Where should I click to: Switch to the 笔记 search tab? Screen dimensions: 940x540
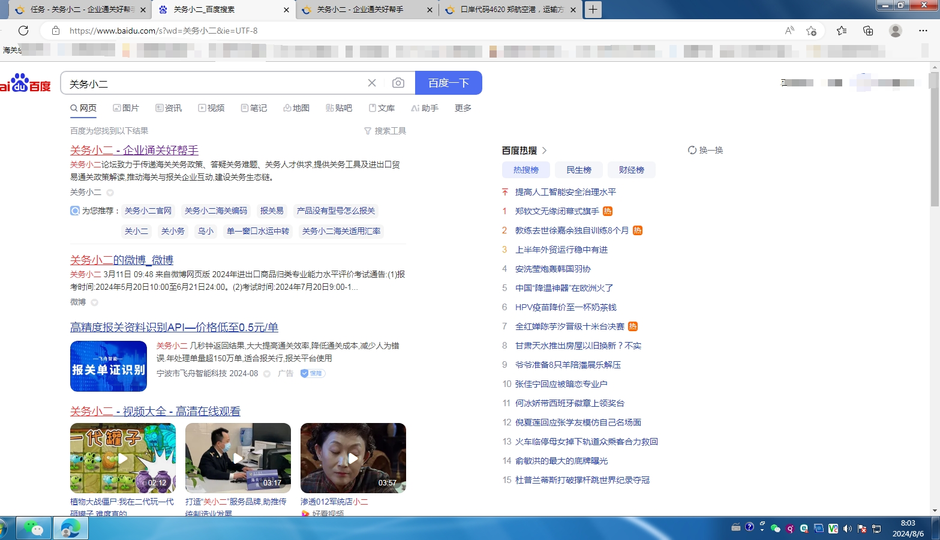click(254, 108)
